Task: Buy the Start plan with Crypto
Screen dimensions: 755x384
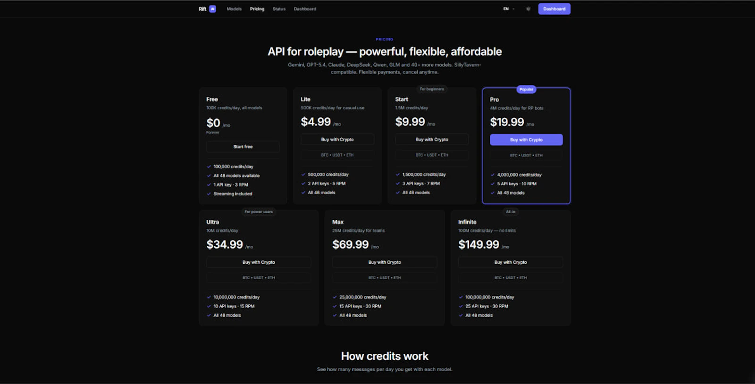Action: (432, 140)
